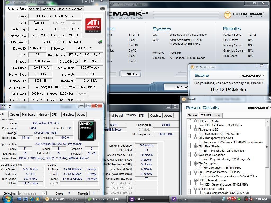This screenshot has width=271, height=203.
Task: Open the About tab in front CPU-Z
Action: tap(81, 114)
